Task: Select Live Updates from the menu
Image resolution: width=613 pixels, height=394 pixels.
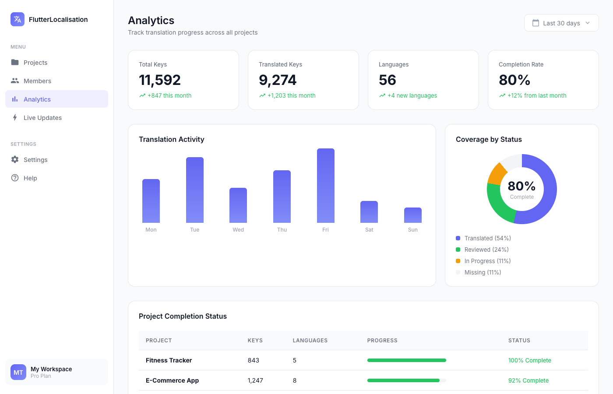Action: coord(43,117)
